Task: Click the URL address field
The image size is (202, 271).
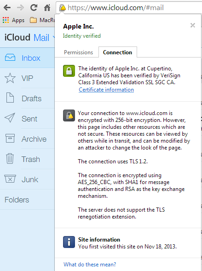Action: pos(129,8)
